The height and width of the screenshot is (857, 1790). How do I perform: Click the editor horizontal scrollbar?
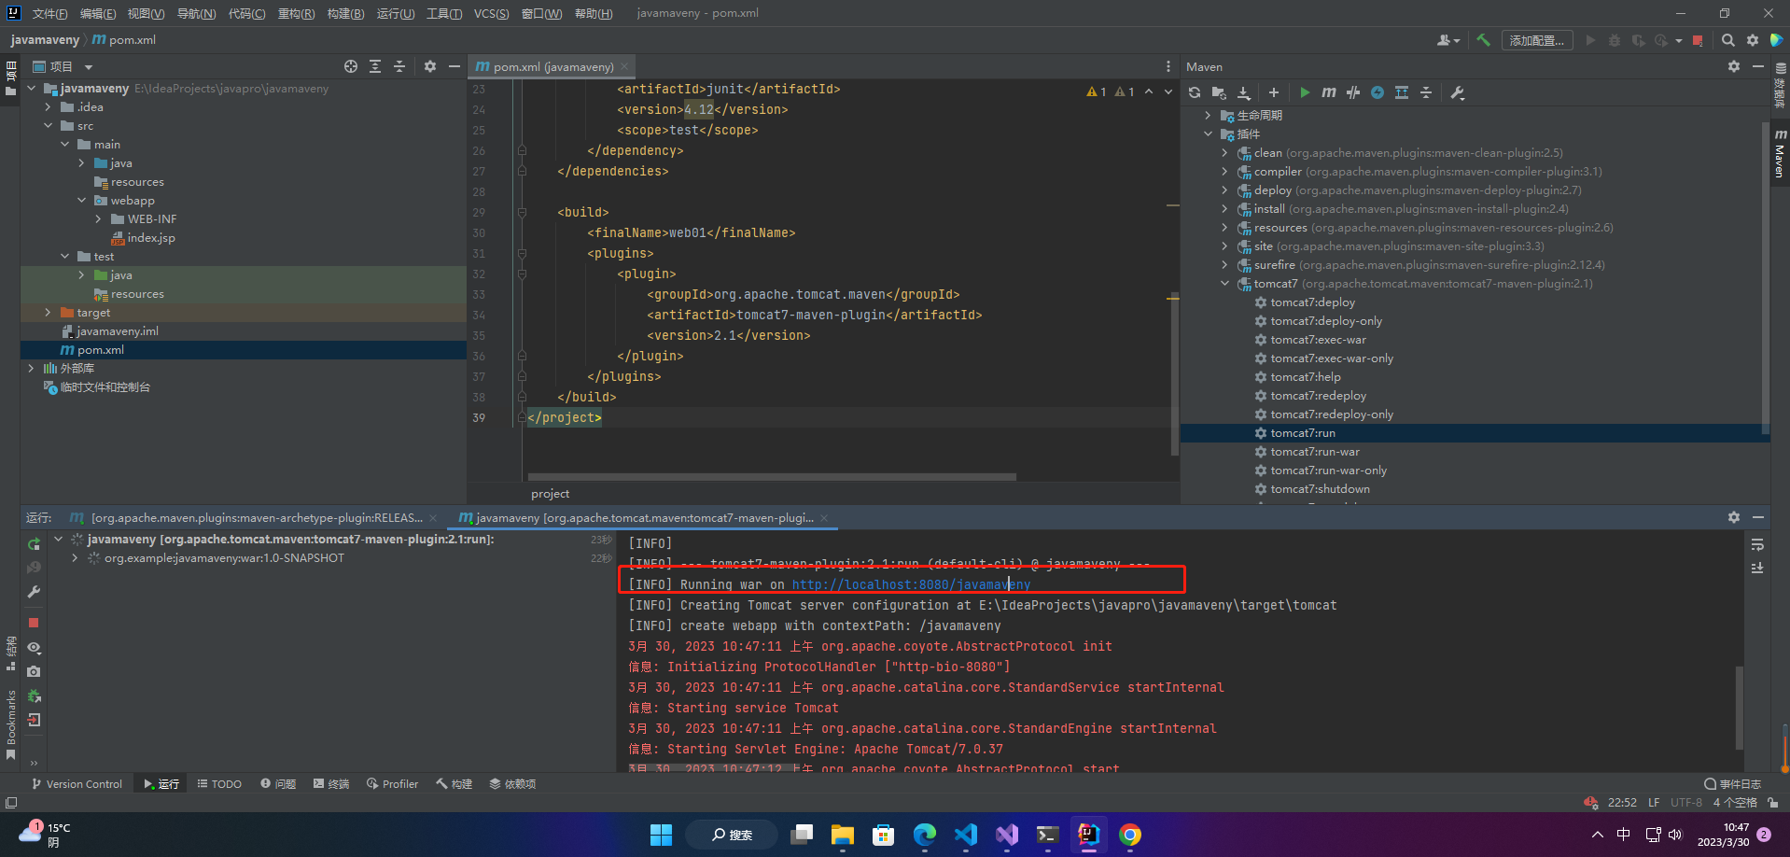(x=771, y=477)
